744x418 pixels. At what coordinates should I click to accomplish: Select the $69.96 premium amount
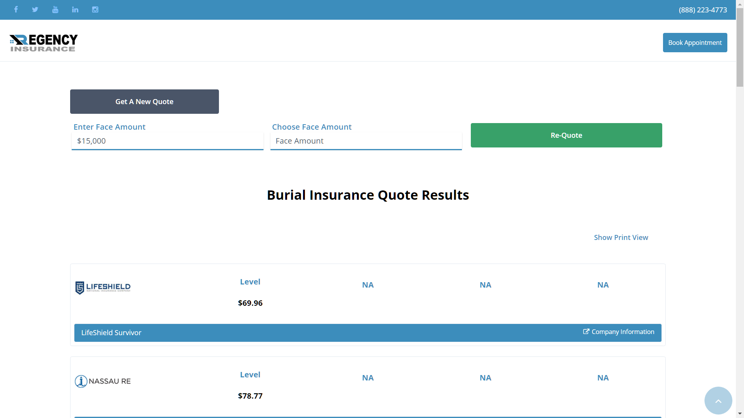(x=250, y=303)
